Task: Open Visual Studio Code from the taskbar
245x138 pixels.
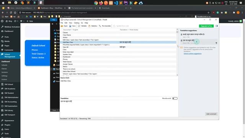Action: 116,3
